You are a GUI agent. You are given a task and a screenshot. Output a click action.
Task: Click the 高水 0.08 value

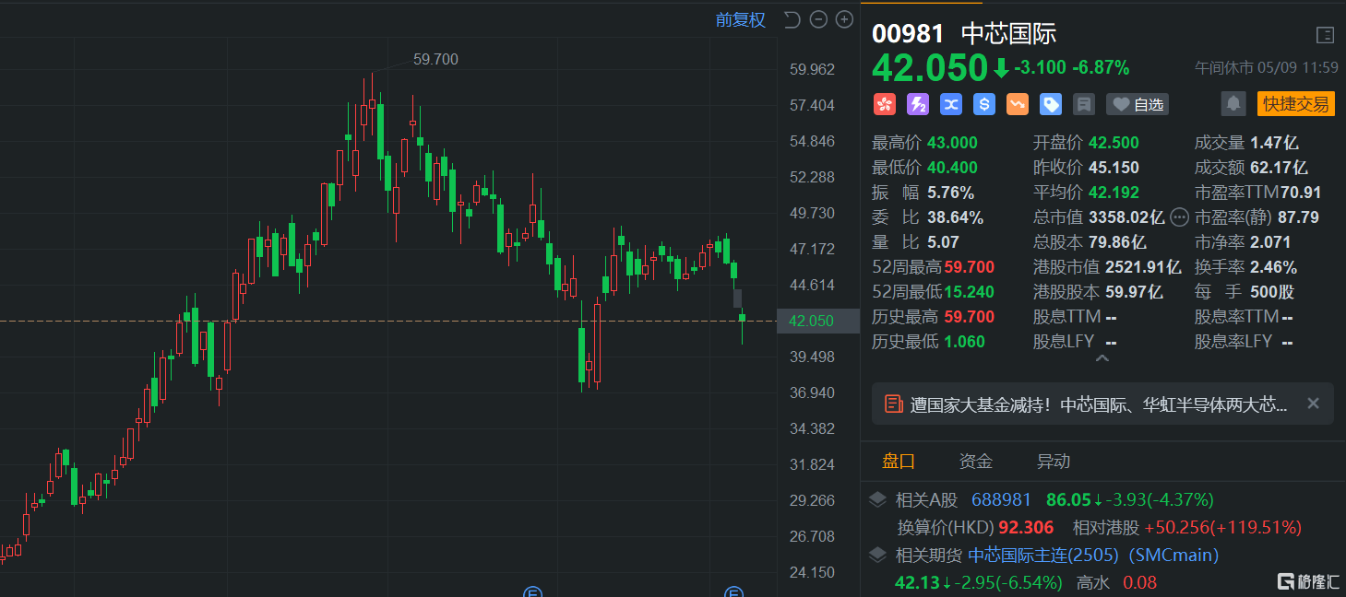[1139, 582]
